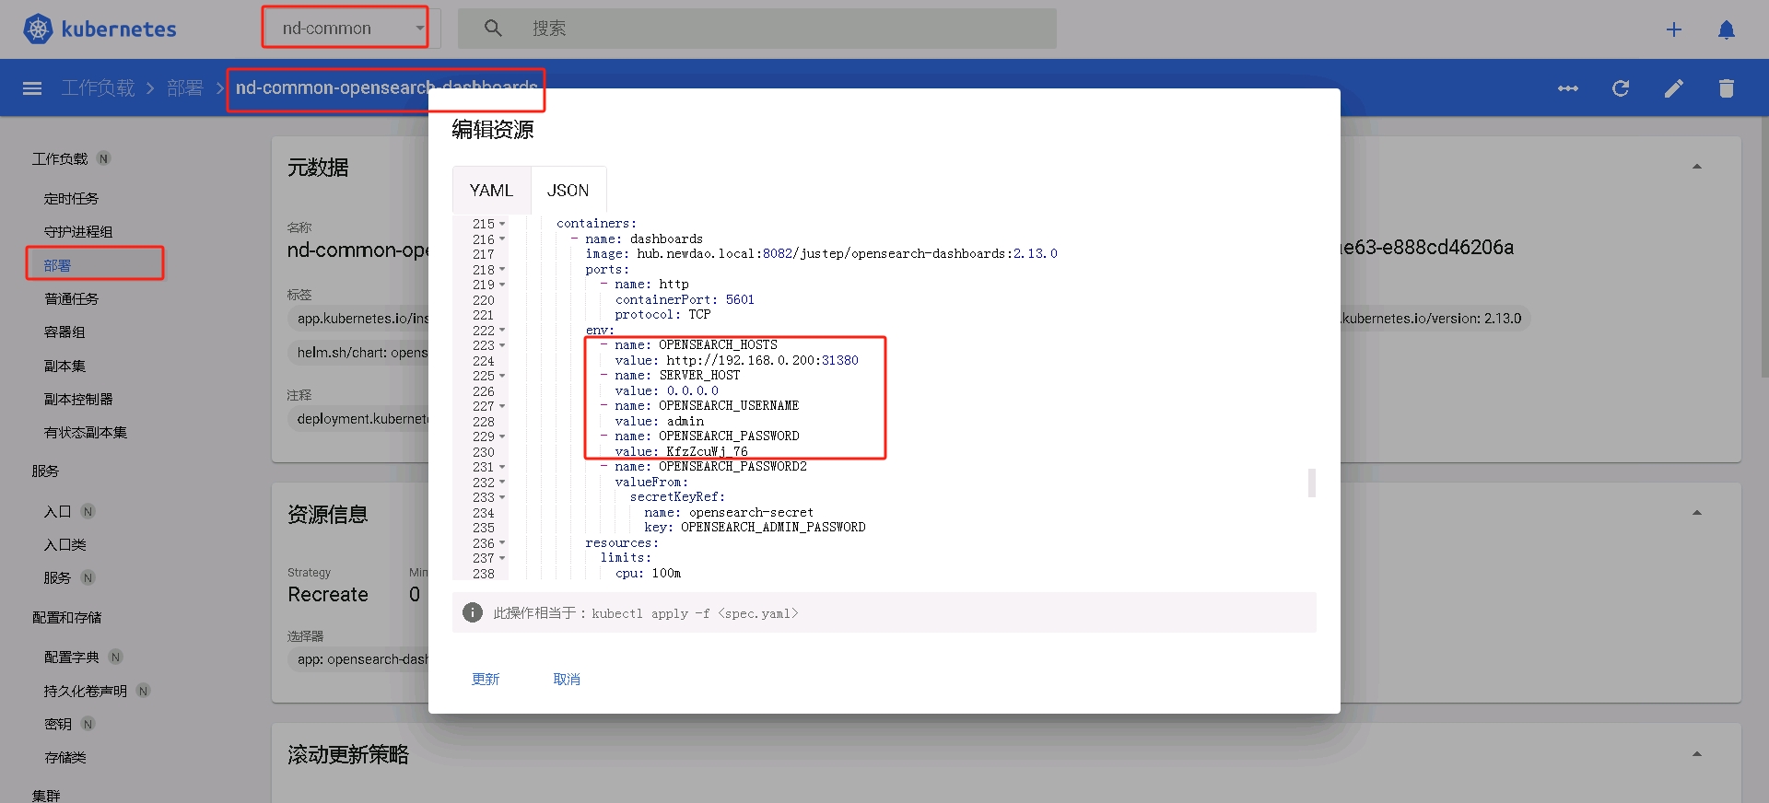Viewport: 1769px width, 803px height.
Task: Collapse the fold arrow at line 222
Action: point(502,331)
